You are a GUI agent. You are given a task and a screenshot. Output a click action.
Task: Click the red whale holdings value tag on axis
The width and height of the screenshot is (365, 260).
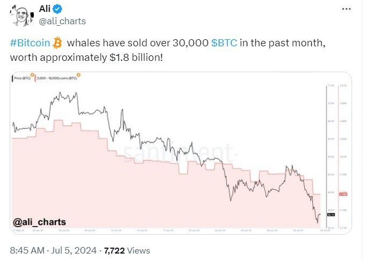[345, 194]
